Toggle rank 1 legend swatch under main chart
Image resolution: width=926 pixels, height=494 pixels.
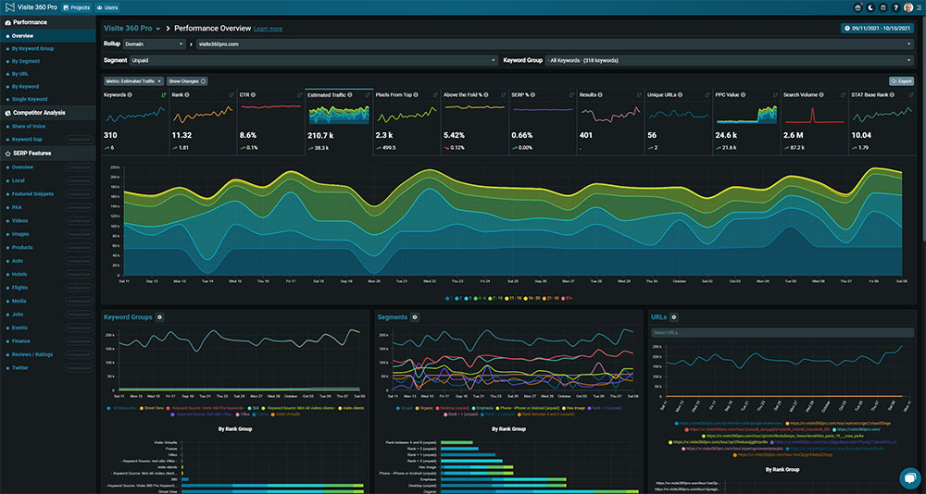[447, 298]
